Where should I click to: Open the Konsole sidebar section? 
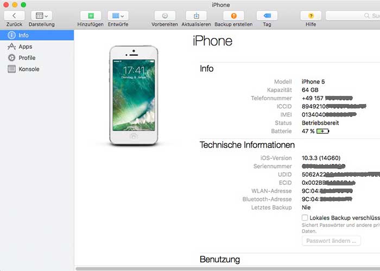[x=37, y=69]
